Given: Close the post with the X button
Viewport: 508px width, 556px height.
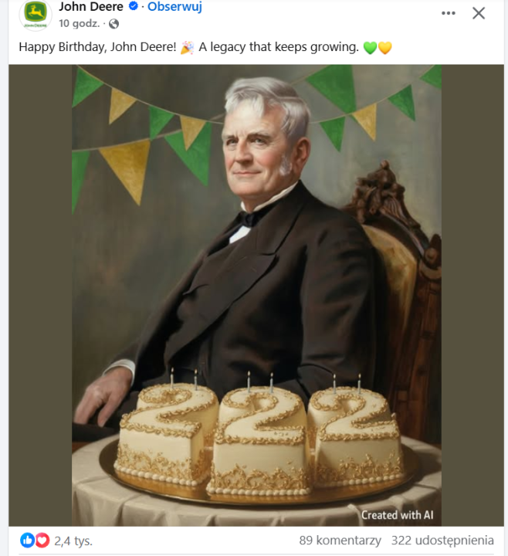Looking at the screenshot, I should click(x=479, y=13).
